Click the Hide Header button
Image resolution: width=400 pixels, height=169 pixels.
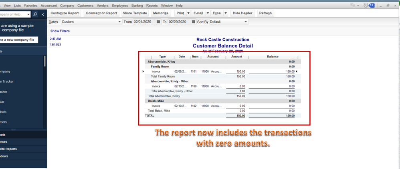[242, 13]
